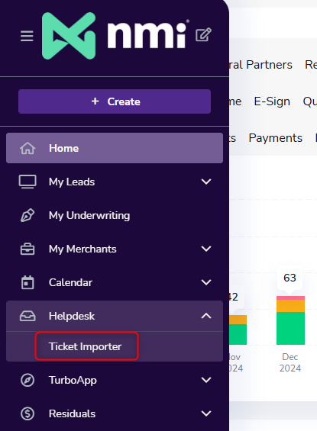Click orange segment of Dec 2024 bar
Screen dimensions: 317x431
[290, 306]
